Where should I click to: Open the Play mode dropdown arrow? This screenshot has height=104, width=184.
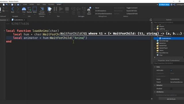[50, 14]
